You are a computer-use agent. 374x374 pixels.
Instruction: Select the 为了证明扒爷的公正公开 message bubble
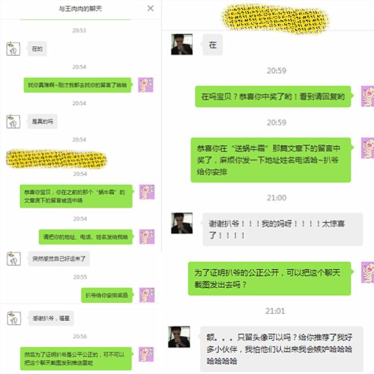click(x=270, y=278)
